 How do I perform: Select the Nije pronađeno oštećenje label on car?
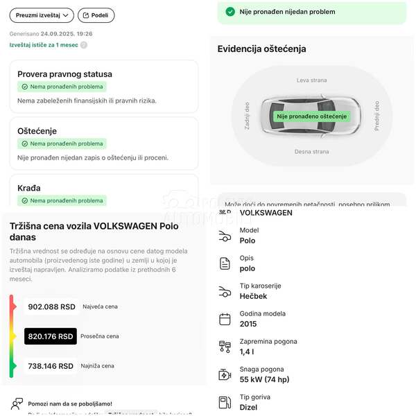[x=311, y=116]
